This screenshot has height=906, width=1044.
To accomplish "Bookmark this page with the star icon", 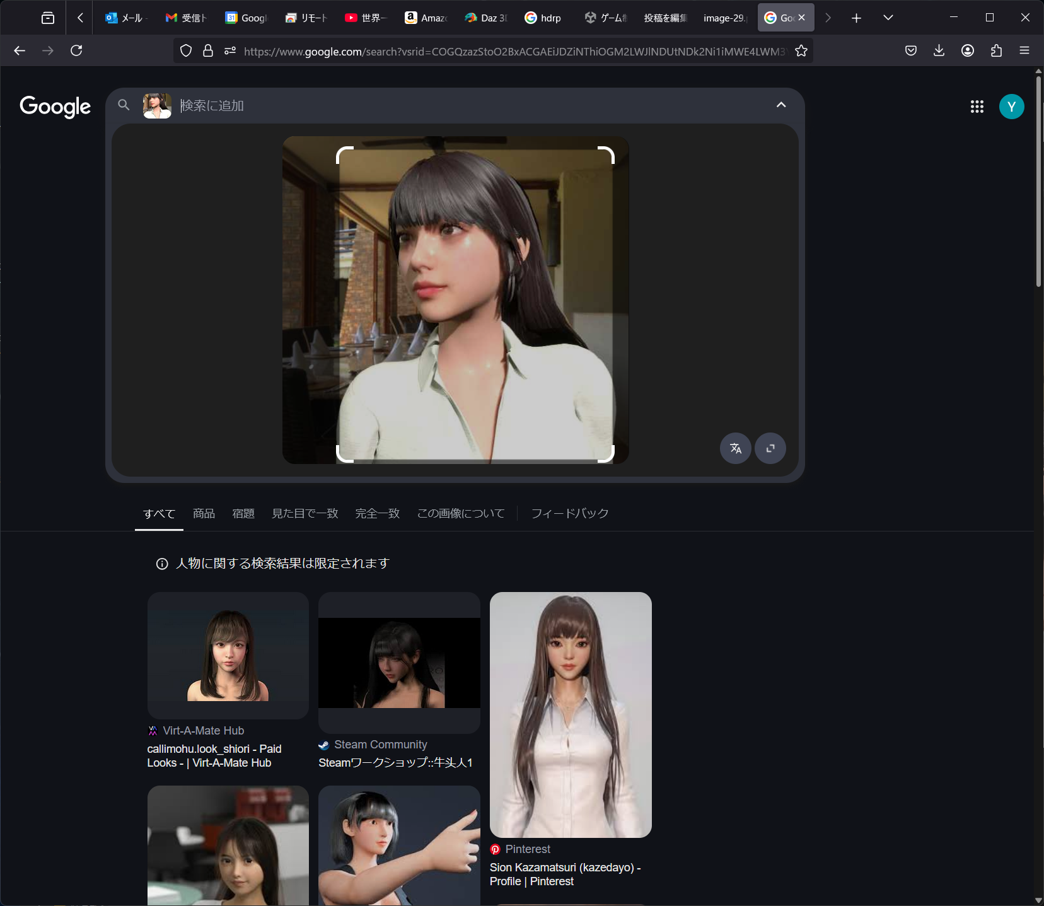I will click(801, 51).
